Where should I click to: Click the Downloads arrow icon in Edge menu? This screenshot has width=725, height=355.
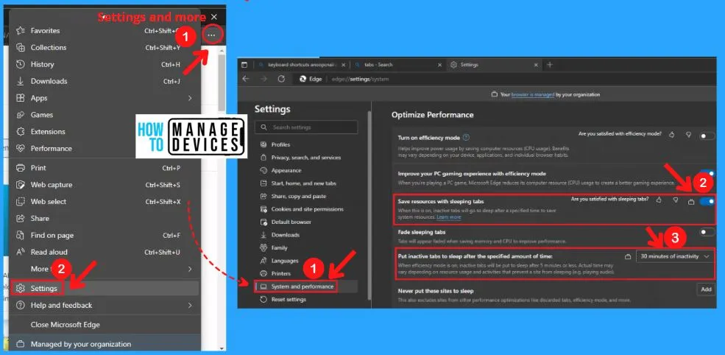coord(20,81)
